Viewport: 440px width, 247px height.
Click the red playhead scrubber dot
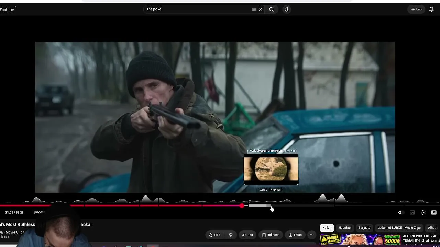pyautogui.click(x=242, y=205)
